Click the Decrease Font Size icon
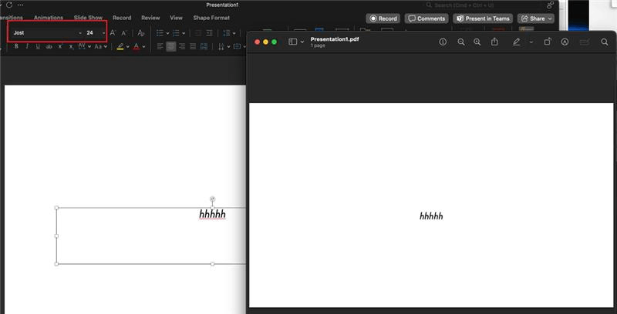This screenshot has width=617, height=314. (124, 33)
